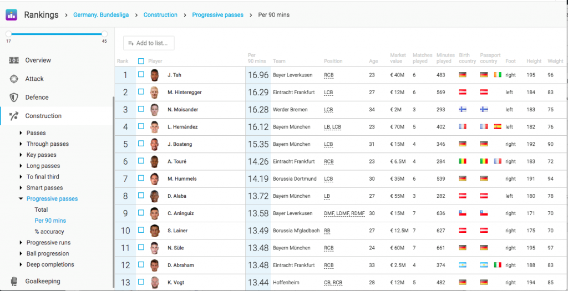Click LB, LCB position for L. Hernández

[333, 127]
